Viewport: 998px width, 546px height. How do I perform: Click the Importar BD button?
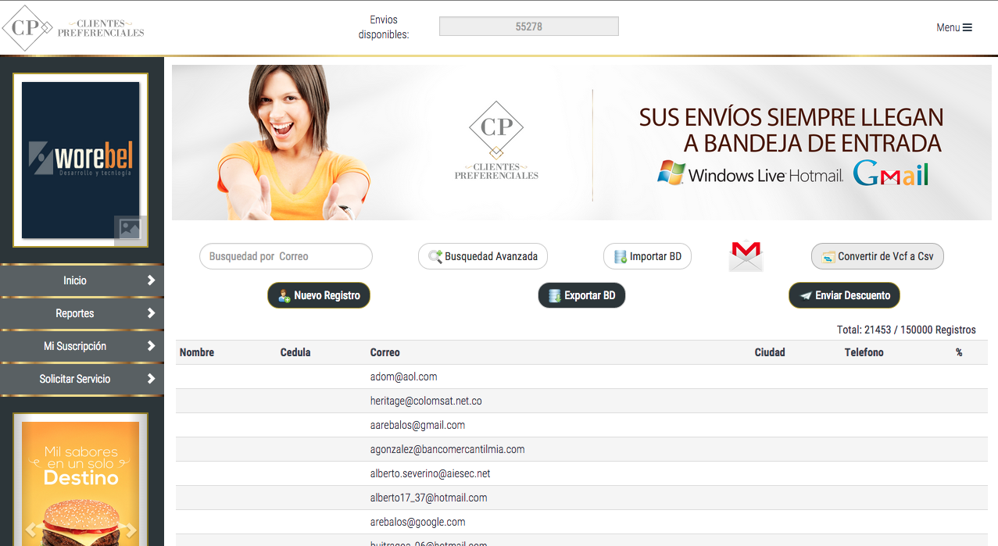pos(647,256)
